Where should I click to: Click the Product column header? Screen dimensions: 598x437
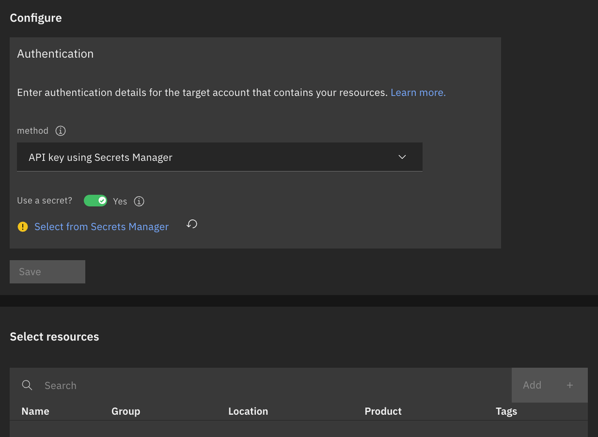coord(383,411)
